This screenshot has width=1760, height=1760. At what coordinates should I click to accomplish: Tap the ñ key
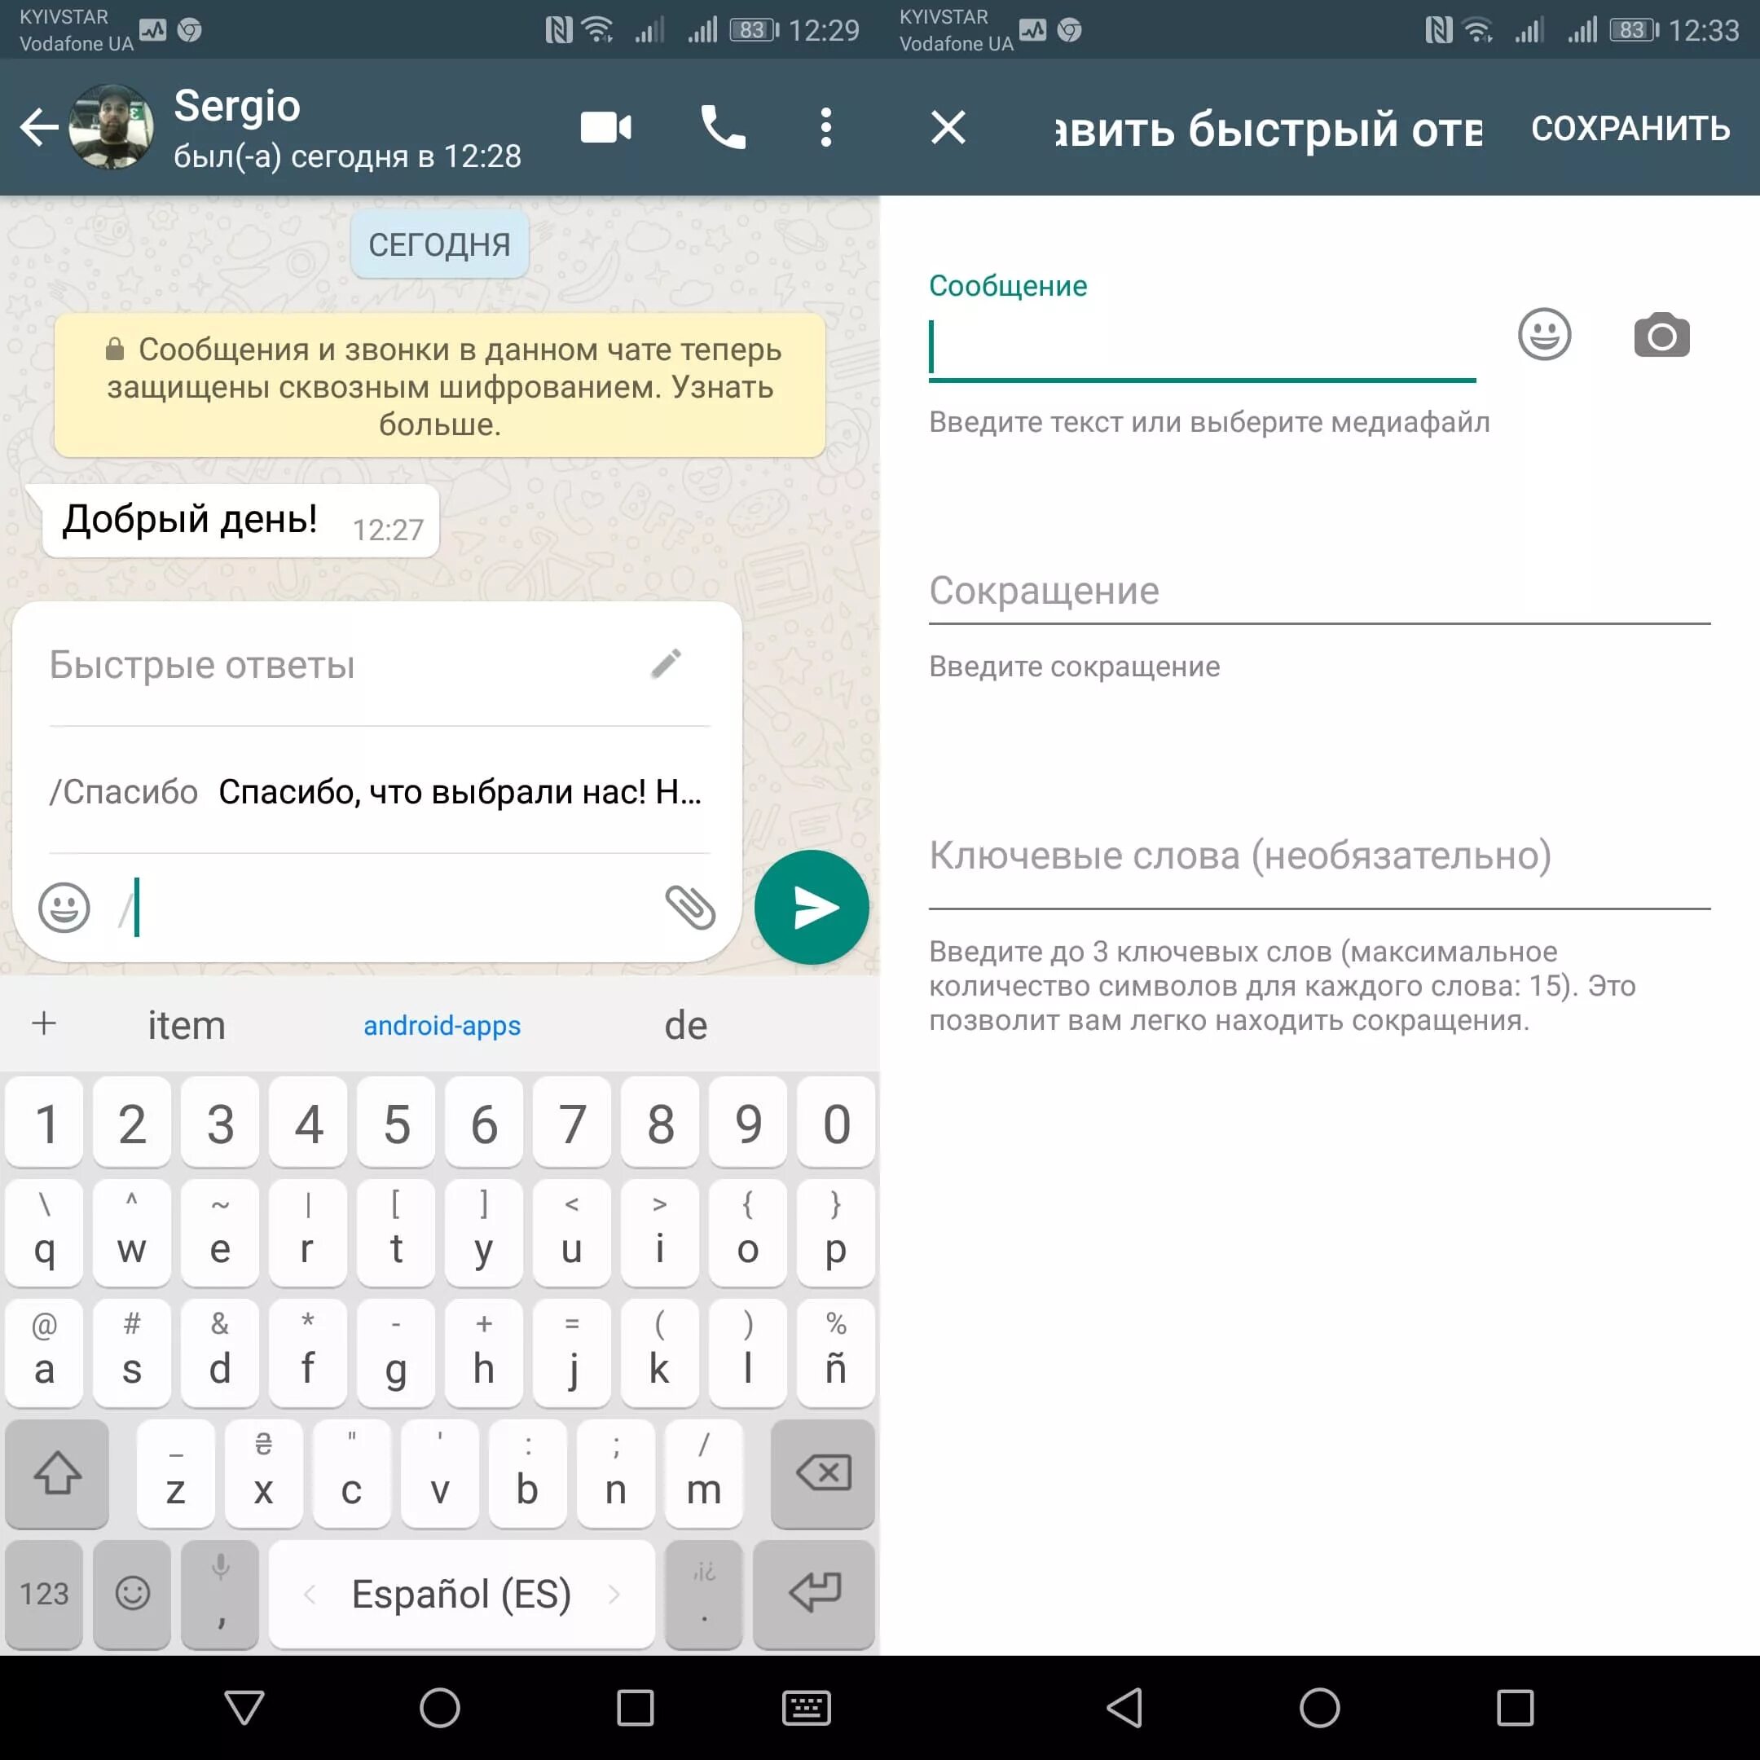coord(835,1353)
